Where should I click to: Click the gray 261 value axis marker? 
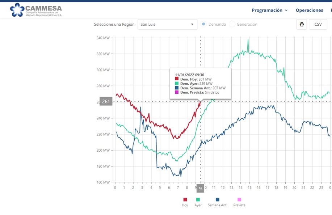point(106,101)
